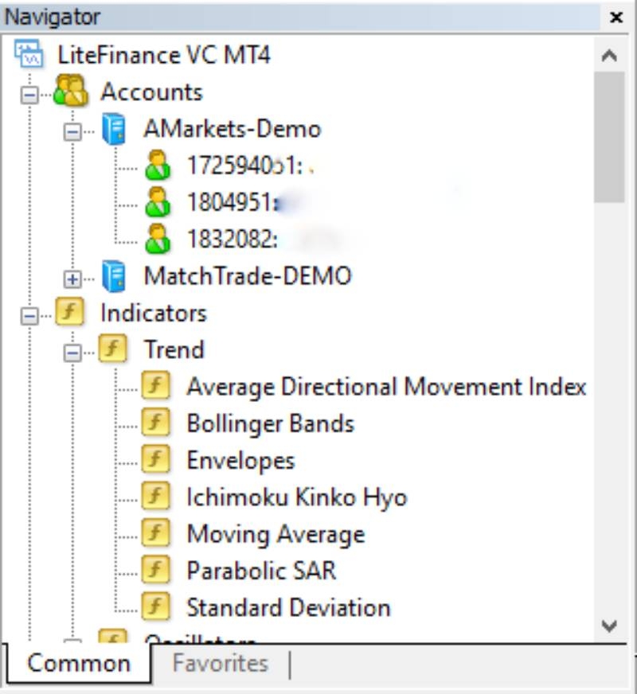This screenshot has height=694, width=637.
Task: Click the user icon for account 1804951
Action: coord(158,202)
